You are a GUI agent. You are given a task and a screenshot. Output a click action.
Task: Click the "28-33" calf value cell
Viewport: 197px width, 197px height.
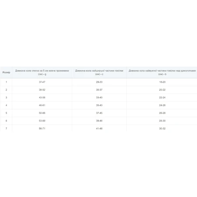click(99, 82)
